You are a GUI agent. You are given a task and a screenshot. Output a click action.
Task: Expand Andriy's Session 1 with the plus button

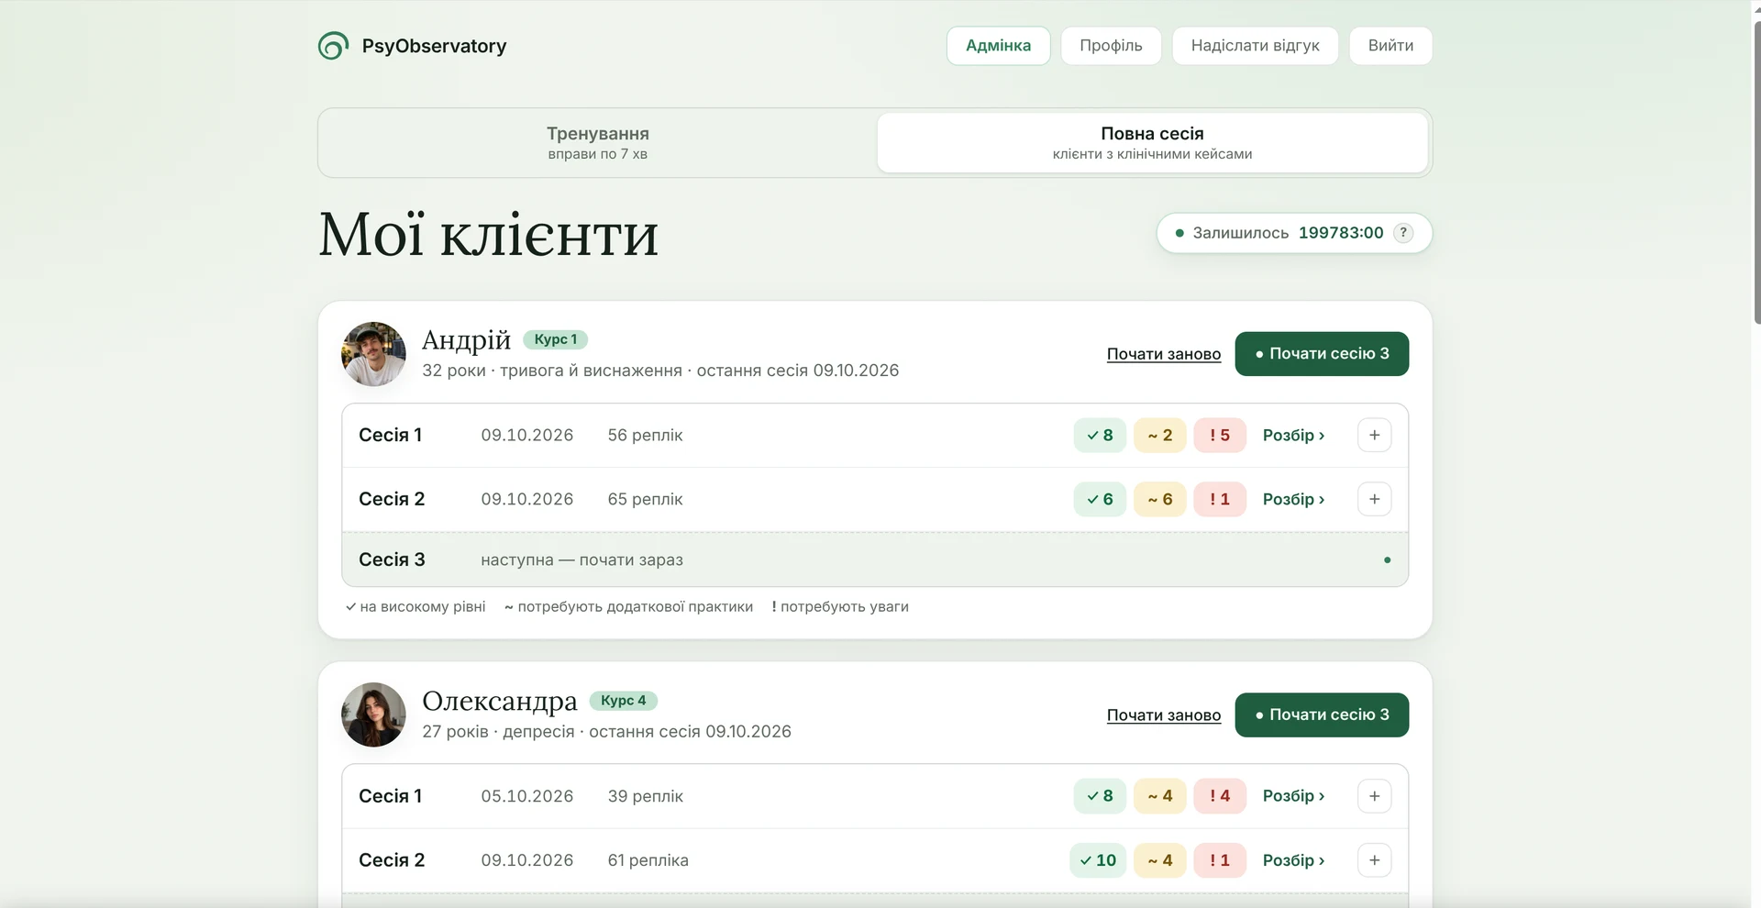[x=1374, y=436]
